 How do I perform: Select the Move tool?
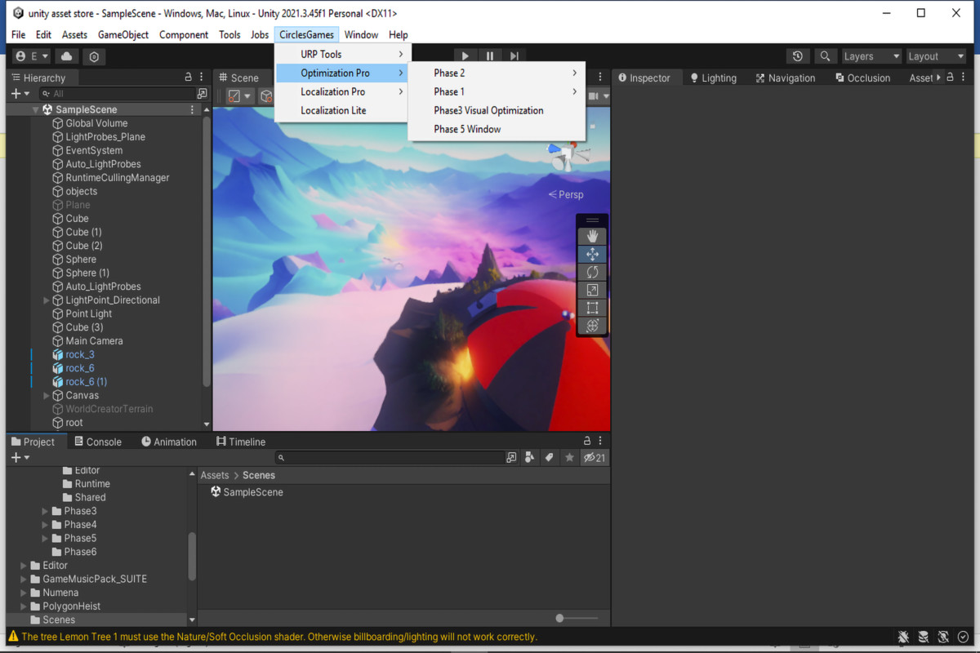coord(593,254)
